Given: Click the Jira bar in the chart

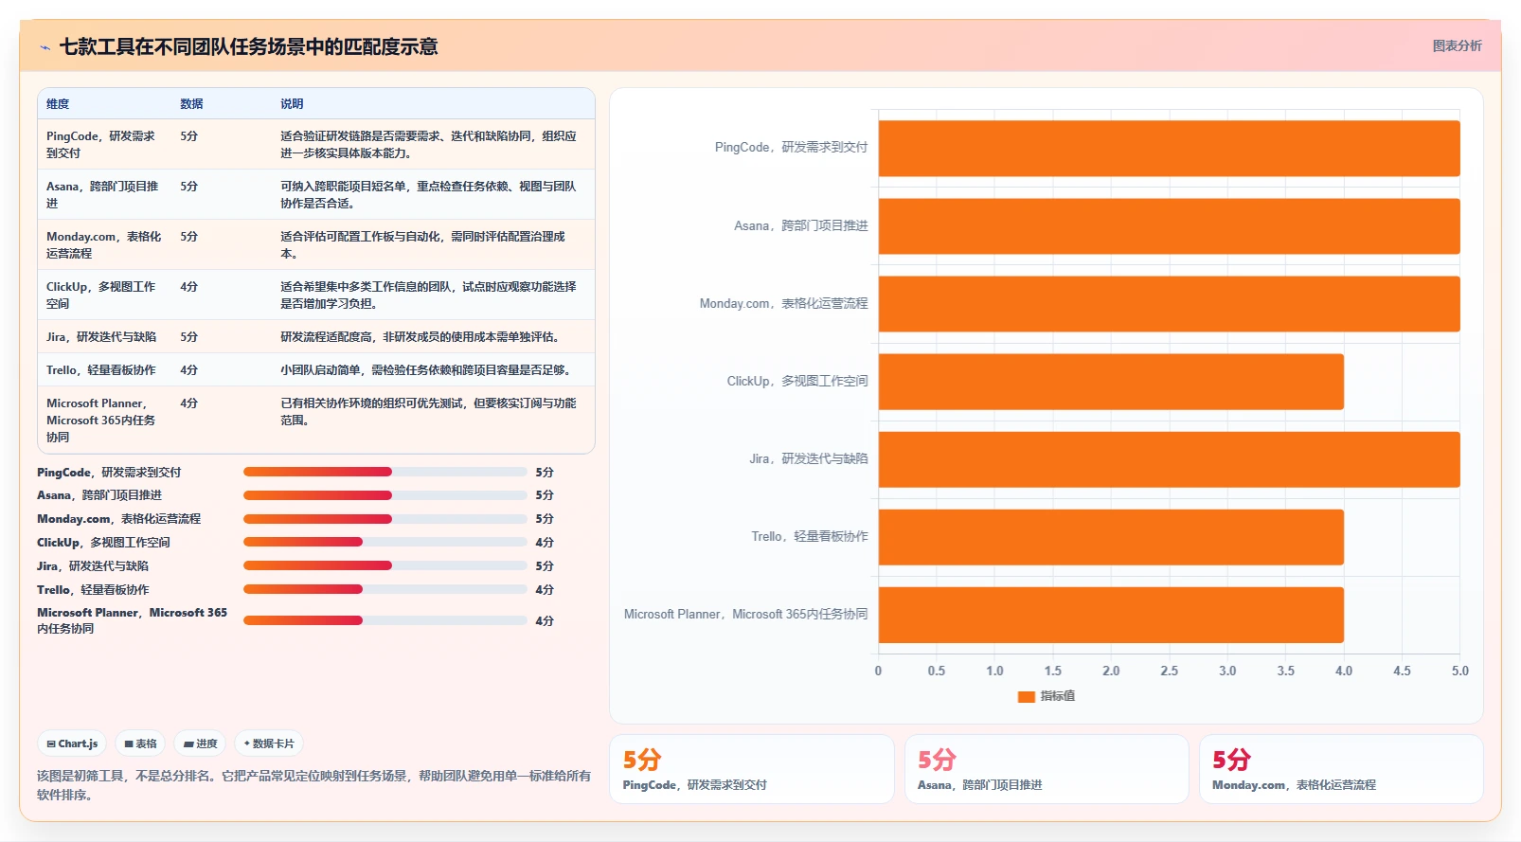Looking at the screenshot, I should [x=1169, y=459].
